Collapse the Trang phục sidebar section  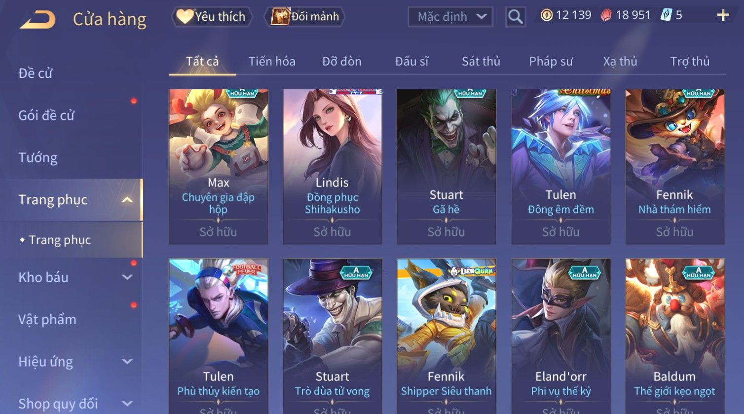click(127, 200)
